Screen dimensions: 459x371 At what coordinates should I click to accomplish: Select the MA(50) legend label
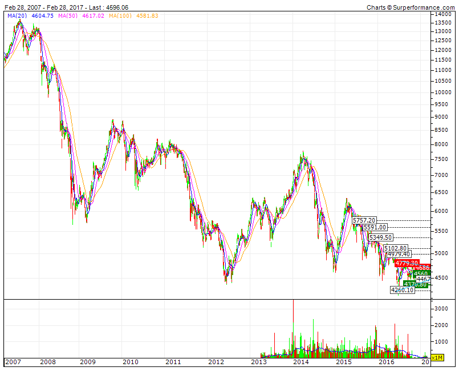click(68, 15)
